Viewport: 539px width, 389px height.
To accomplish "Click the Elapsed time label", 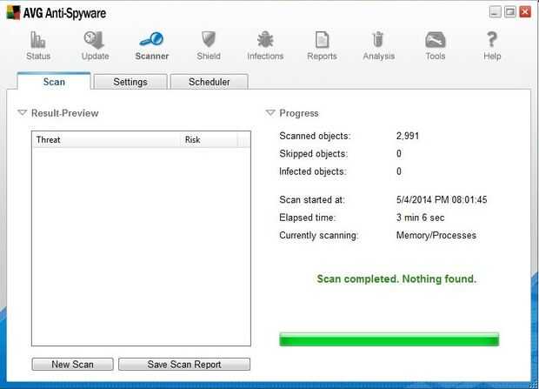I will [x=307, y=218].
